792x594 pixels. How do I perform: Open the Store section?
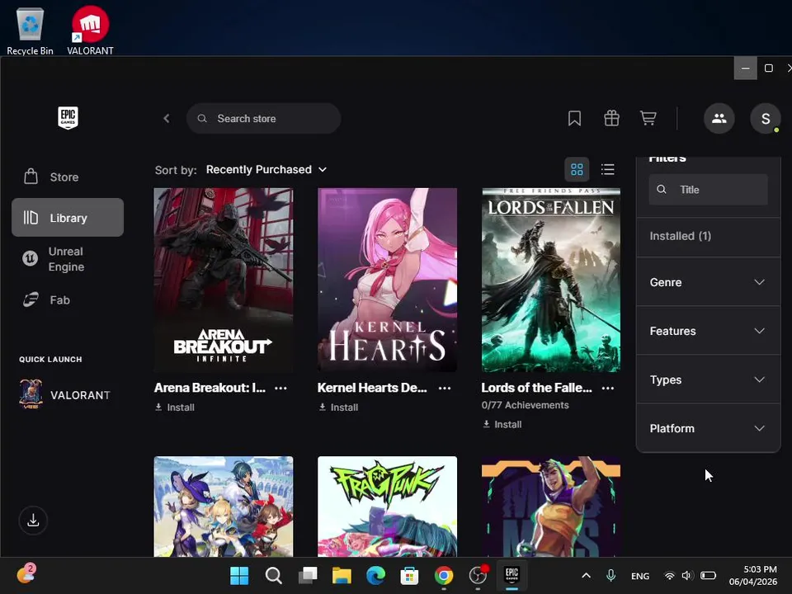coord(67,177)
